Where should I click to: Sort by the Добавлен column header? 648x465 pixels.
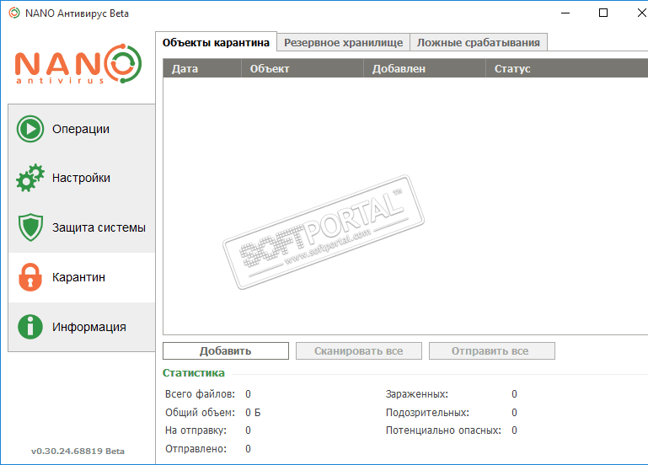click(x=425, y=68)
